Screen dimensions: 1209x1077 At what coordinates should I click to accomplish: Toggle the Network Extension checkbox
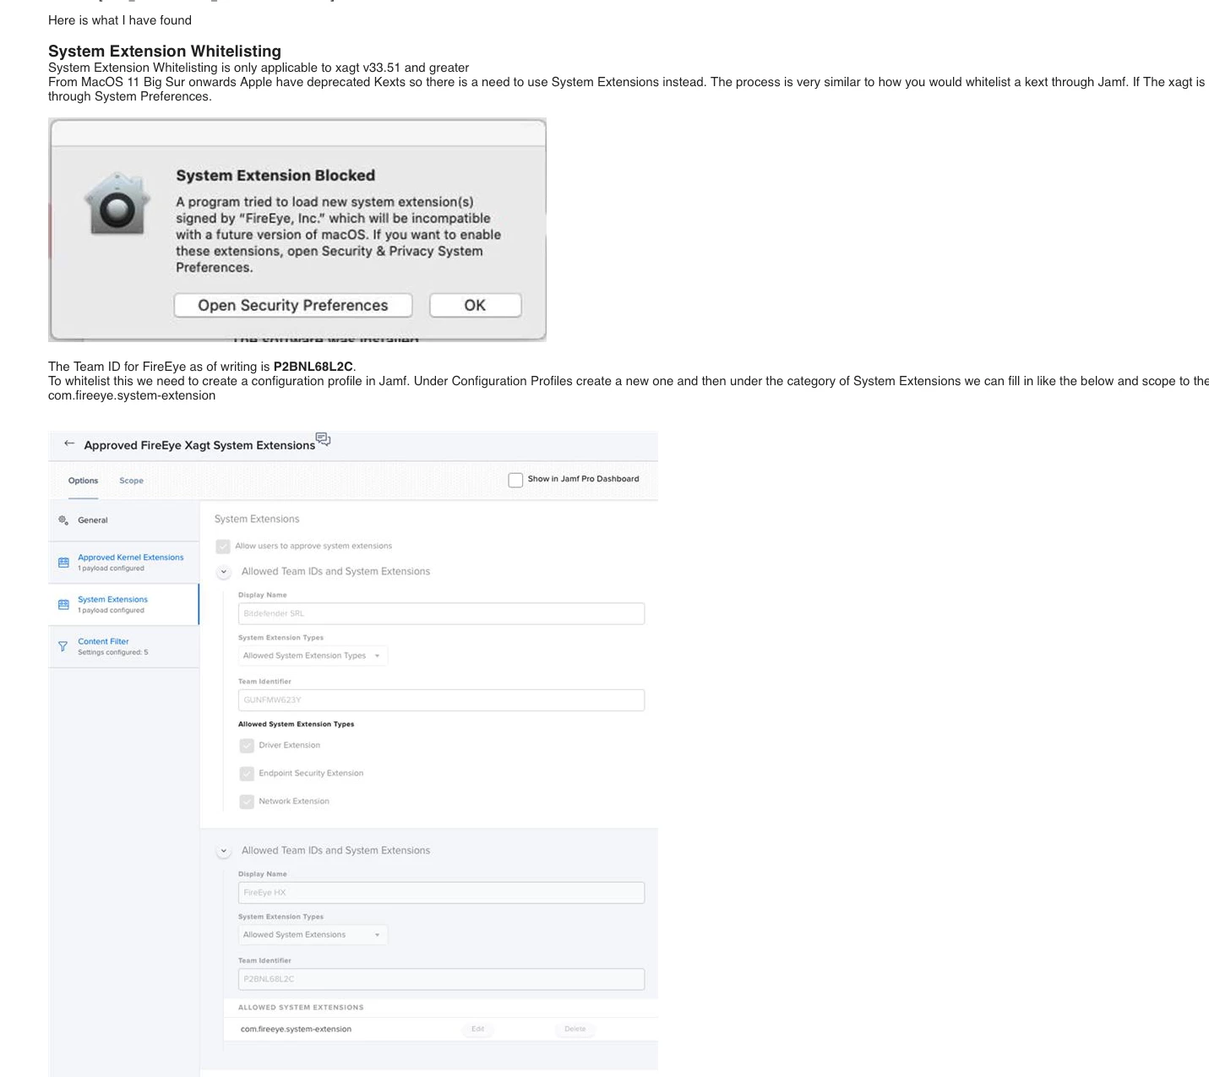pos(247,802)
